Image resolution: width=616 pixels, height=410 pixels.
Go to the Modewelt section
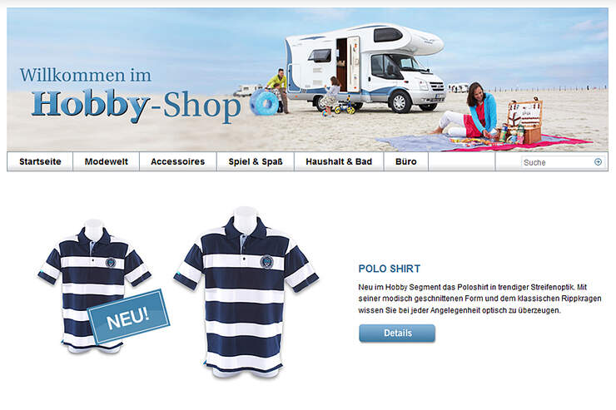(x=106, y=161)
